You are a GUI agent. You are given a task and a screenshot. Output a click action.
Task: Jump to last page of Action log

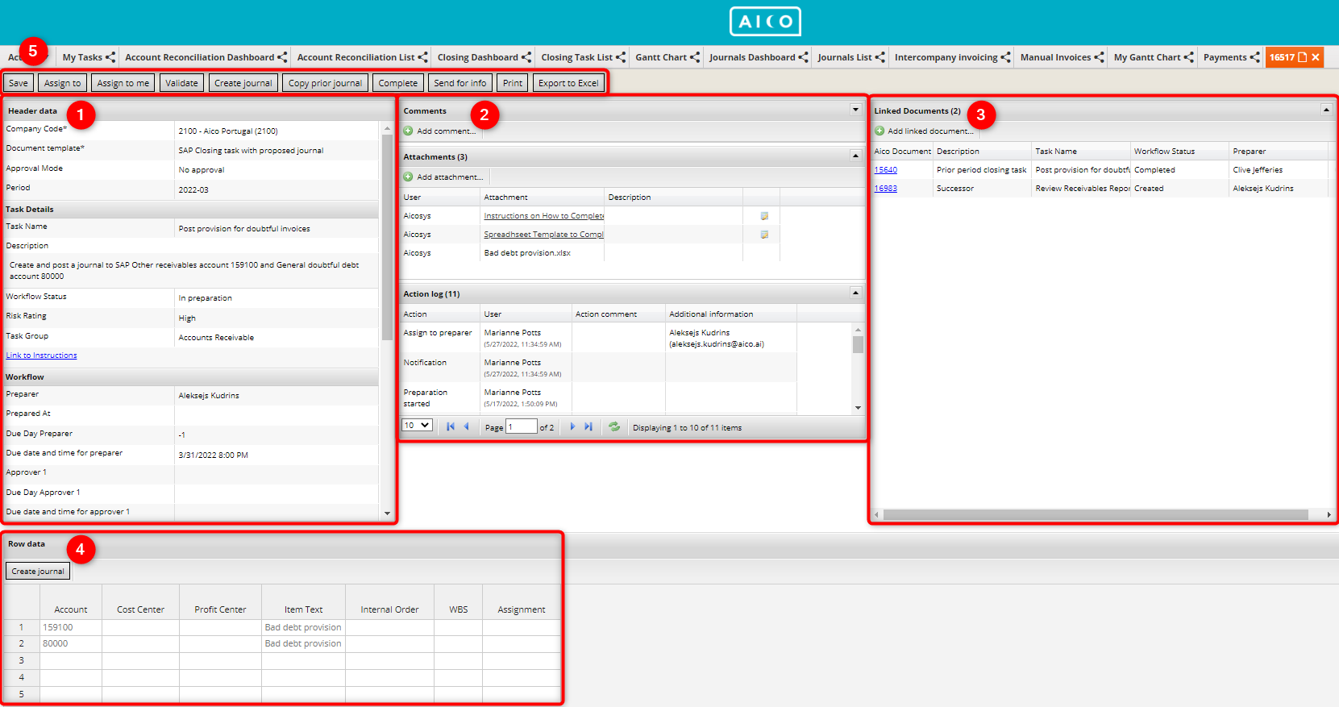[x=588, y=426]
